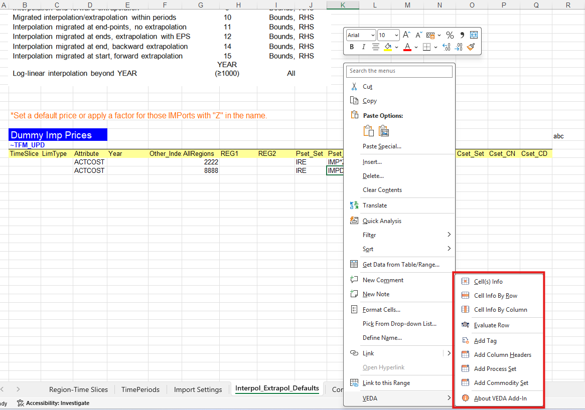Click Merge and Center icon
This screenshot has height=410, width=585.
click(474, 35)
